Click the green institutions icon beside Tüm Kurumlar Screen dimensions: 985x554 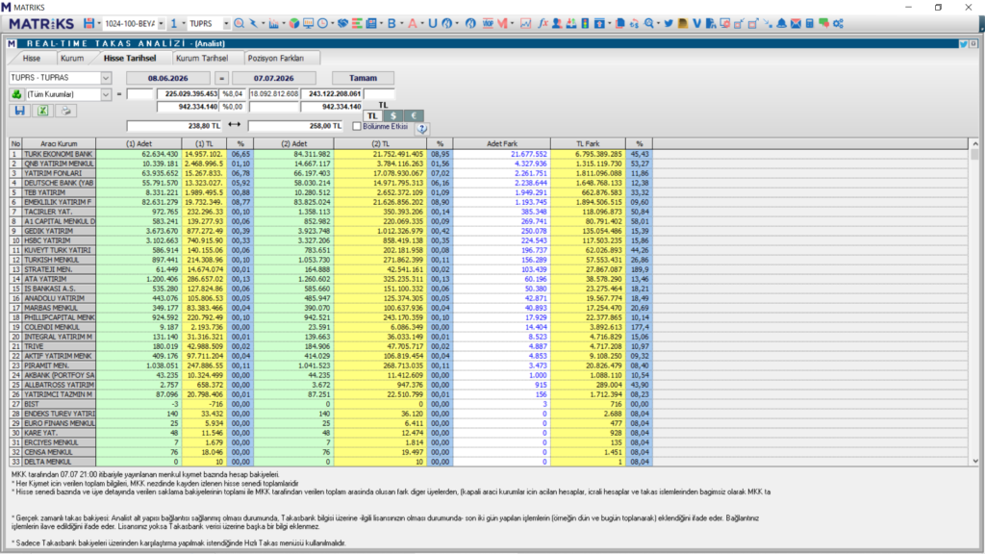(16, 94)
